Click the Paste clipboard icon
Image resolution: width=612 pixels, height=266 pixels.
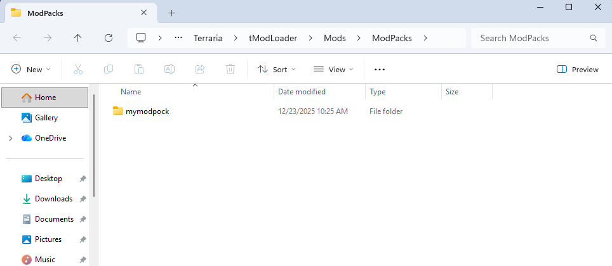(139, 69)
